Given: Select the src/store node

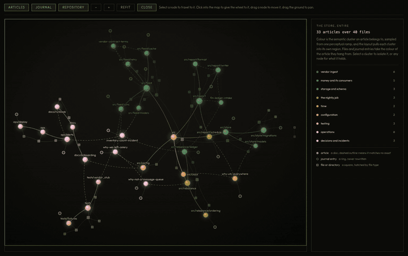Looking at the screenshot, I should (x=226, y=132).
